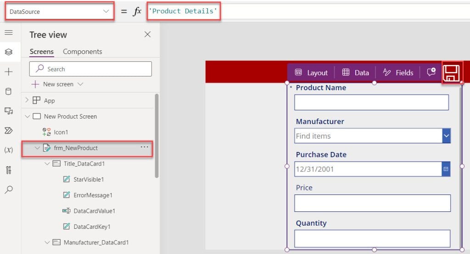The image size is (470, 254).
Task: Click the fx formula icon
Action: coord(137,11)
